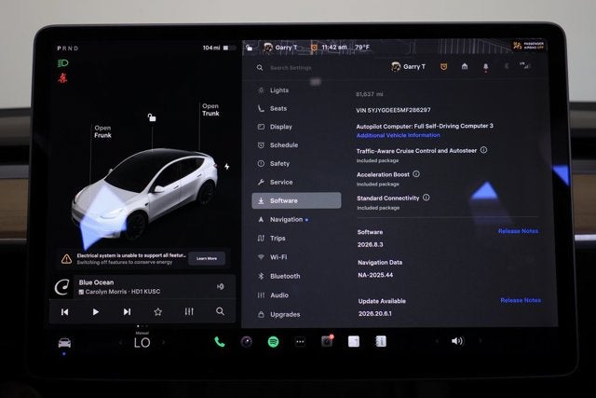Skip to next track
596x398 pixels.
[127, 312]
